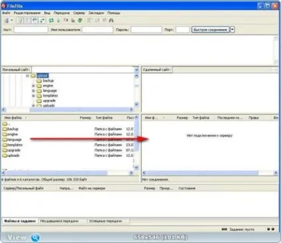
Task: Open the Передача menu
Action: 62,13
